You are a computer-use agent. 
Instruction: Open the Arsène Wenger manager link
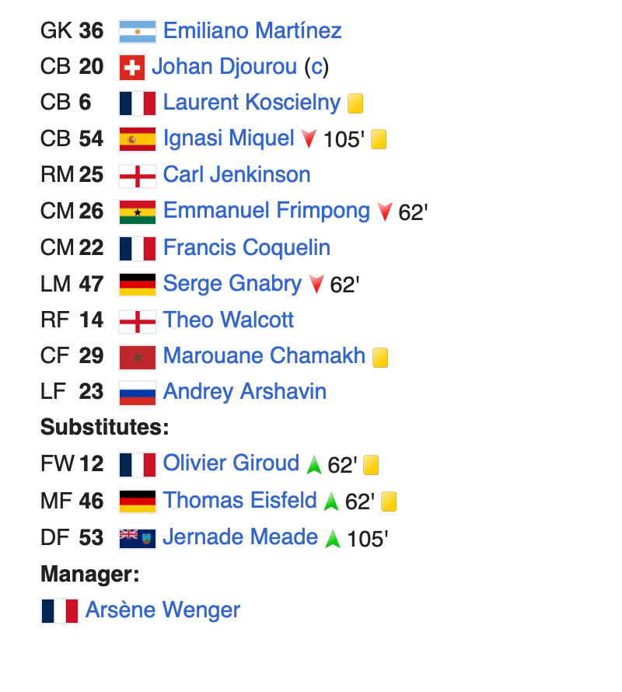[162, 610]
